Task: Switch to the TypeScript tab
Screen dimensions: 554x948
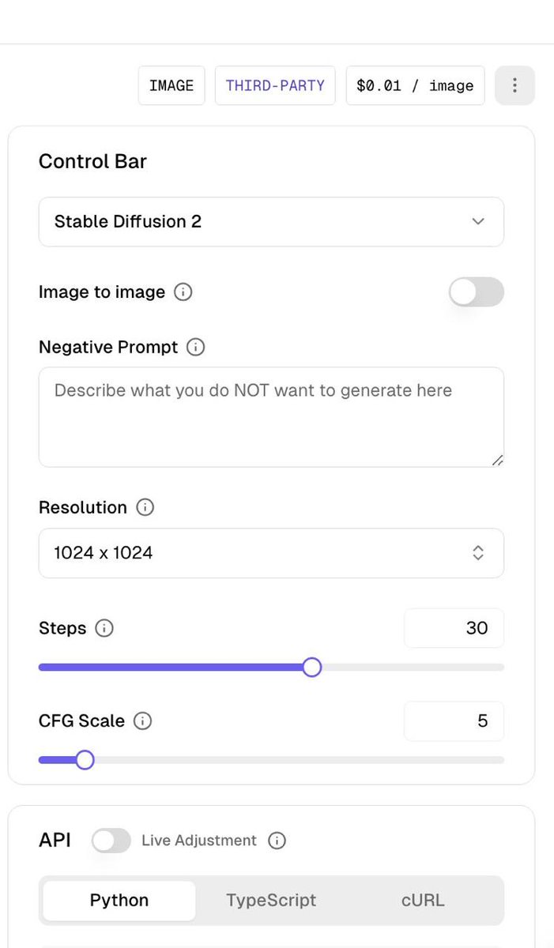Action: click(271, 900)
